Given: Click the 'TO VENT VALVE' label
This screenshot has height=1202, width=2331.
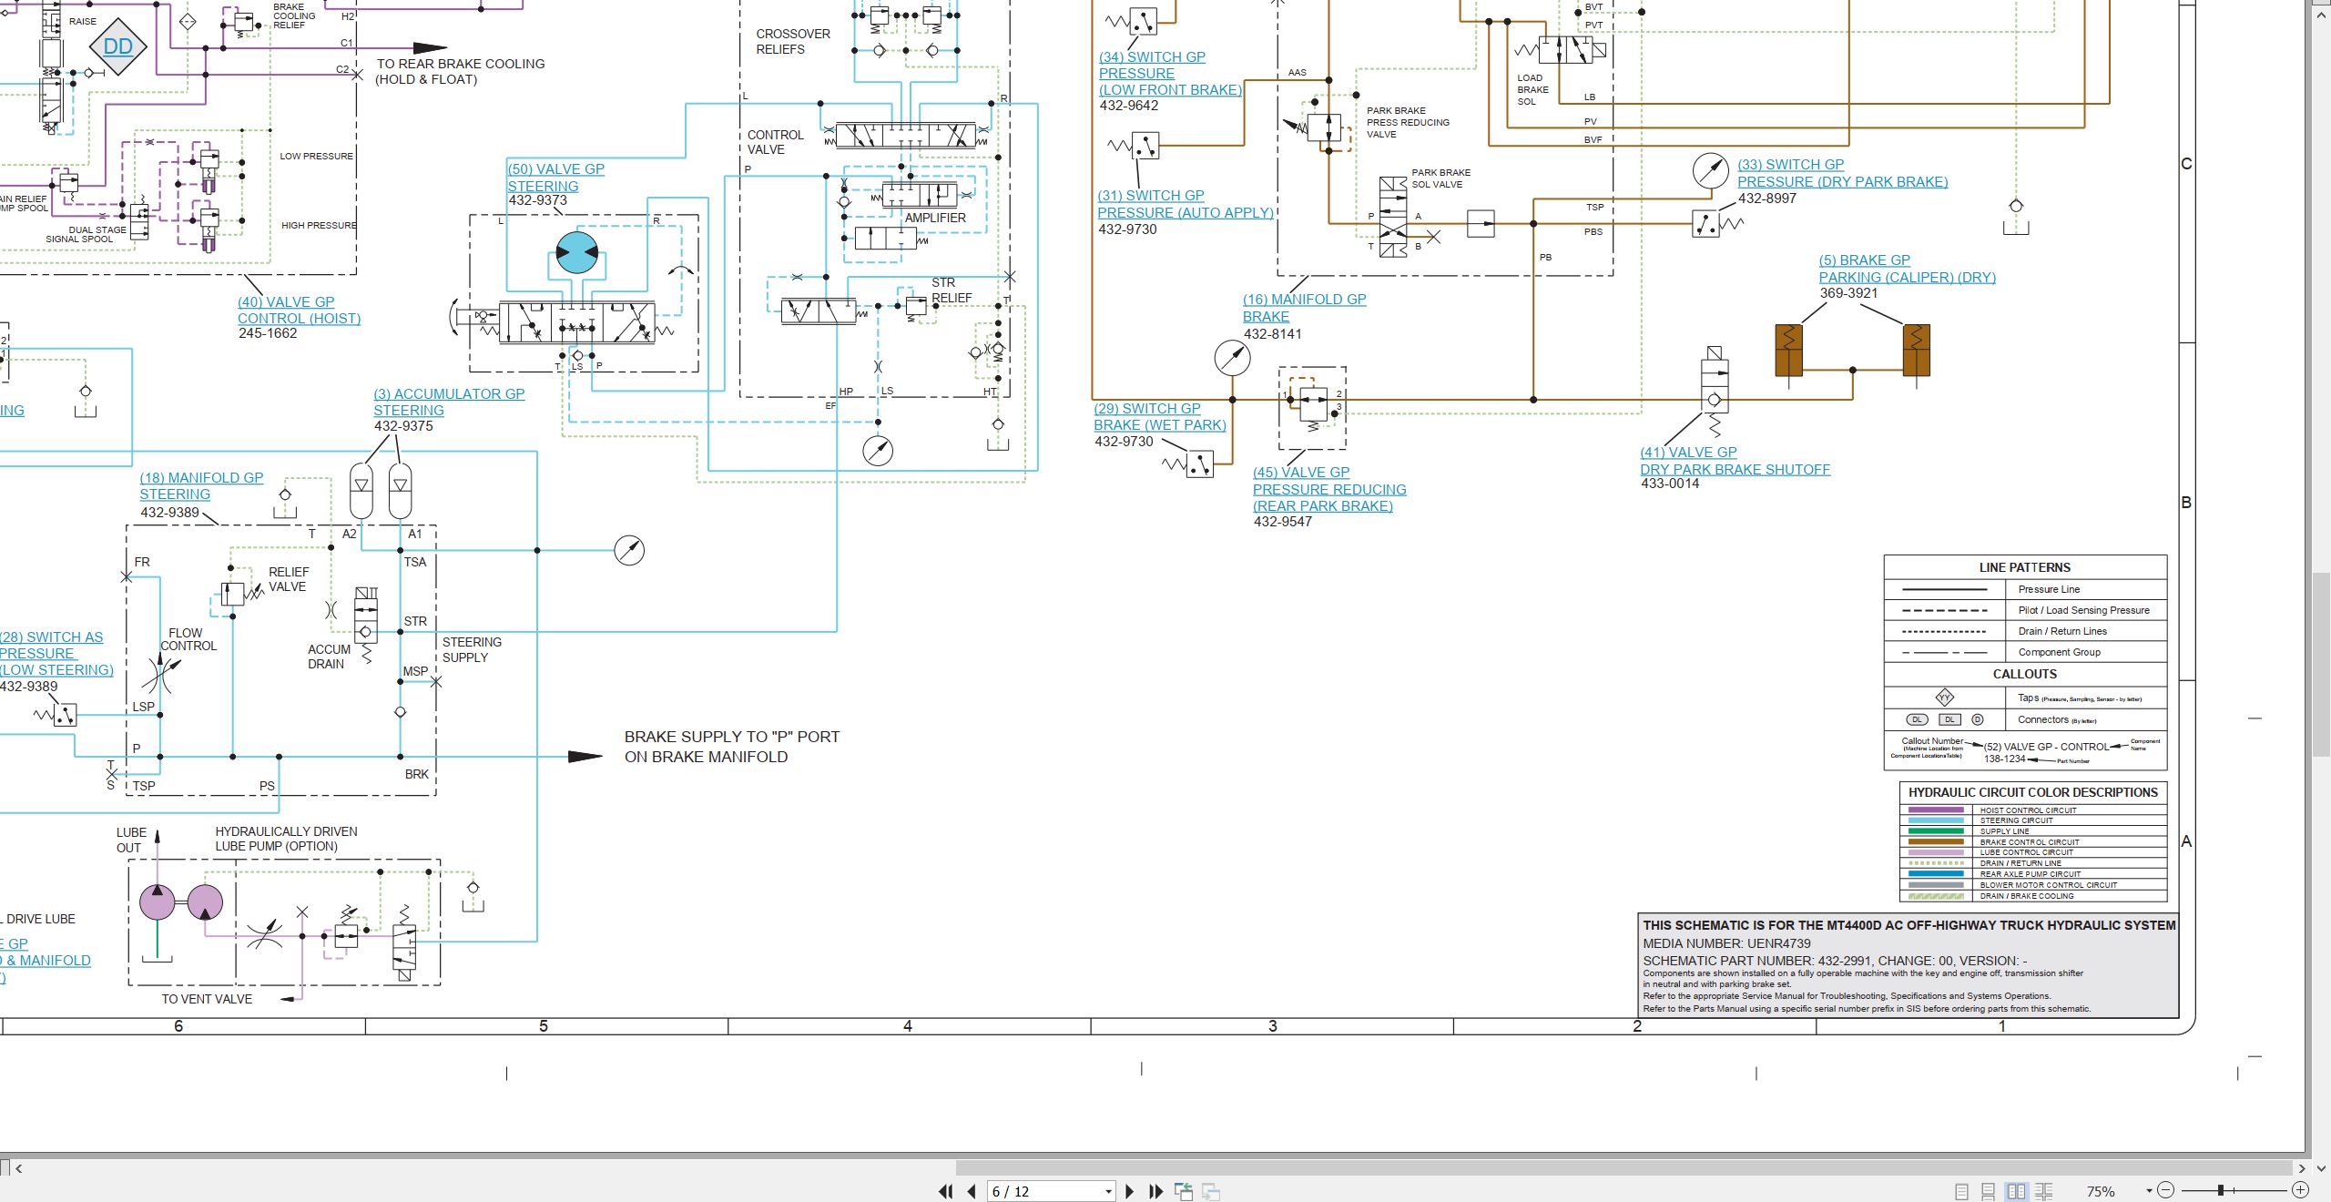Looking at the screenshot, I should point(207,999).
